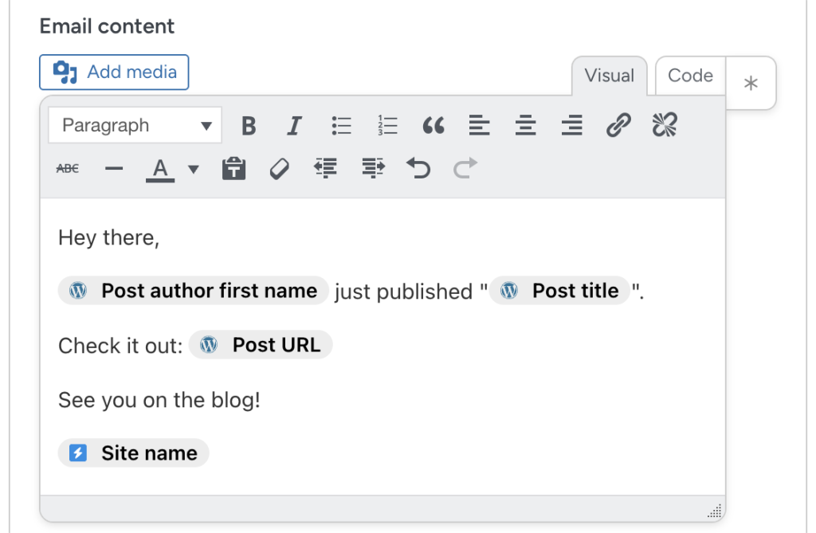Screen dimensions: 816x533
Task: Apply italic formatting
Action: [x=294, y=125]
